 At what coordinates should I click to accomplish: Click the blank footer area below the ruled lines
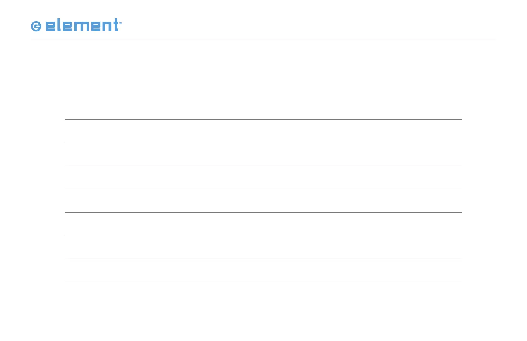coord(263,312)
